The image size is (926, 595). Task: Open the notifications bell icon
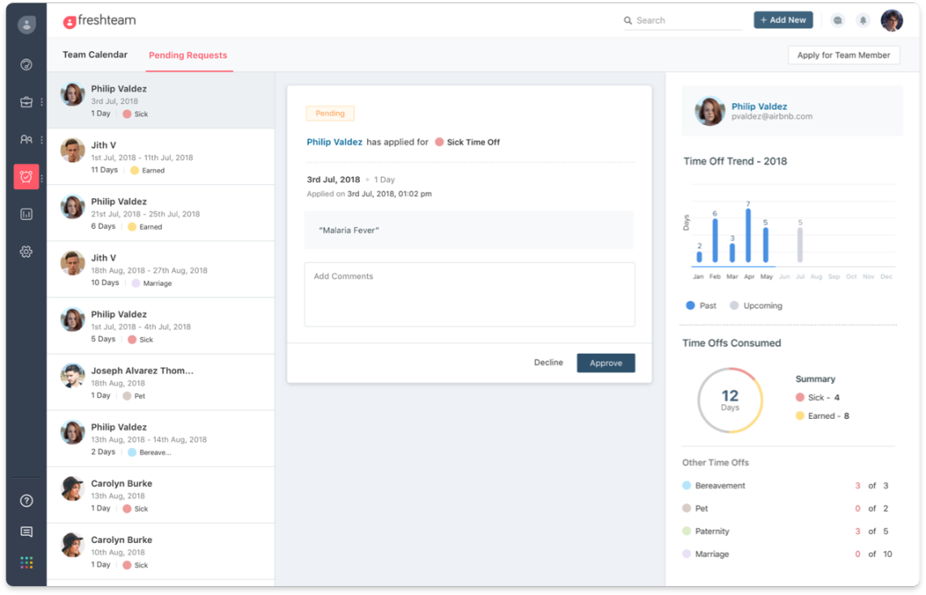tap(863, 20)
